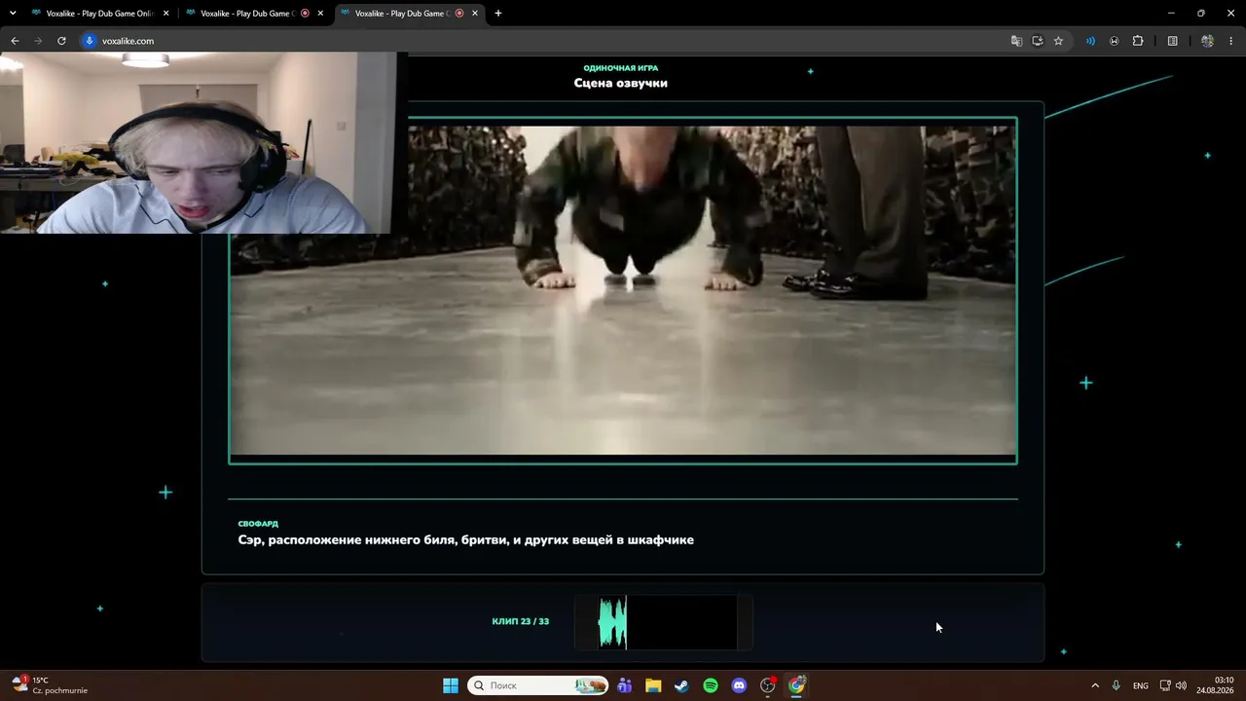
Task: Click the 'Сцена озвучки' heading
Action: coord(621,83)
